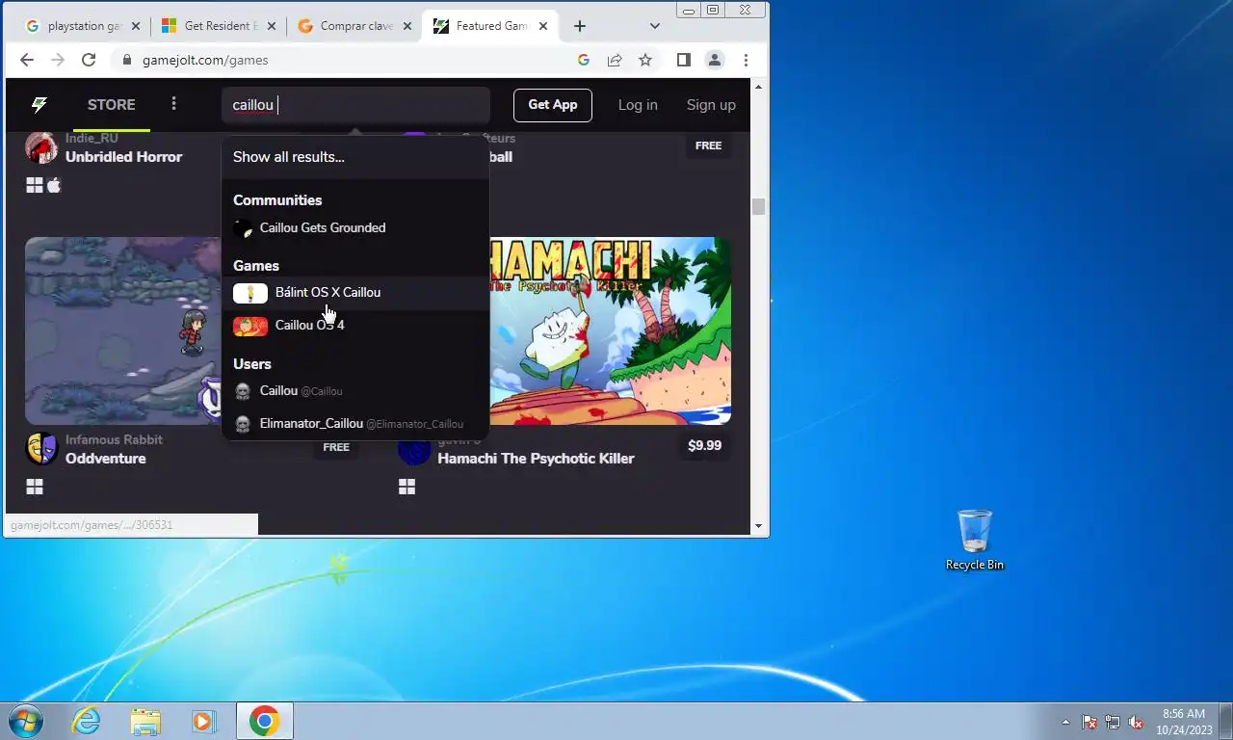Click the skull avatar for user Caillou
The image size is (1233, 740).
click(243, 391)
